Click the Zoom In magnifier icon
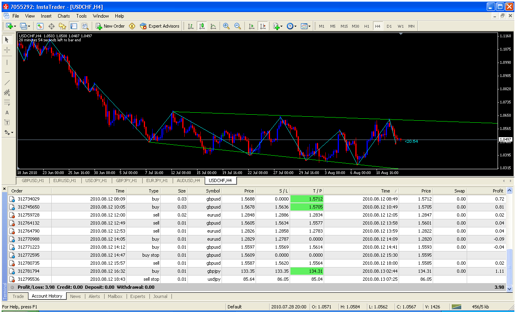 click(226, 26)
